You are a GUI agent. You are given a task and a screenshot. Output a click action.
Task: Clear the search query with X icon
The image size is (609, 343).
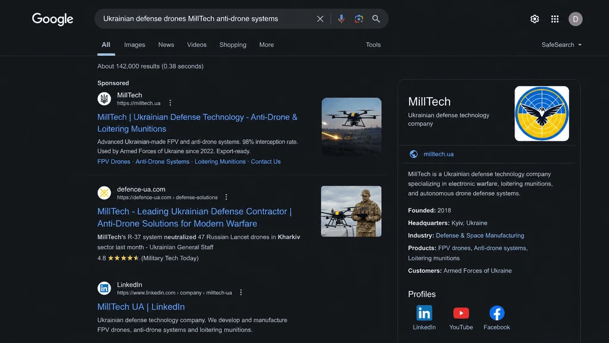coord(320,18)
